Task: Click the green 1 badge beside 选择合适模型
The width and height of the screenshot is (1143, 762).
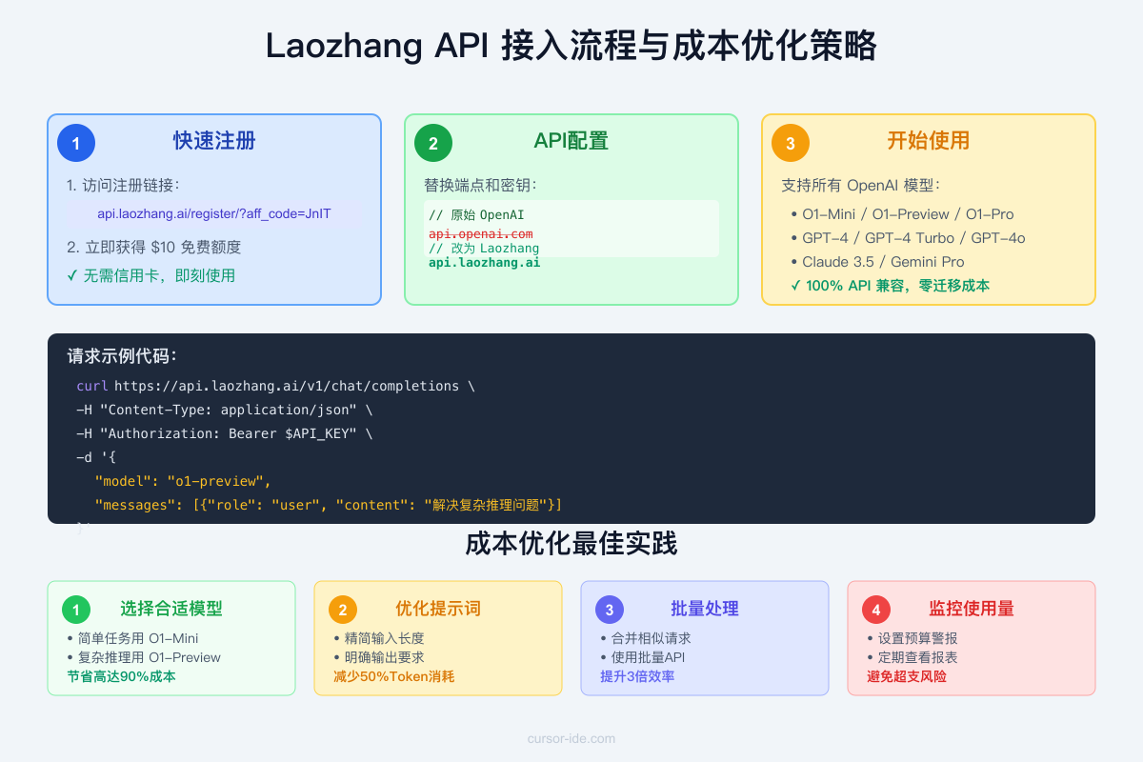Action: (x=76, y=610)
